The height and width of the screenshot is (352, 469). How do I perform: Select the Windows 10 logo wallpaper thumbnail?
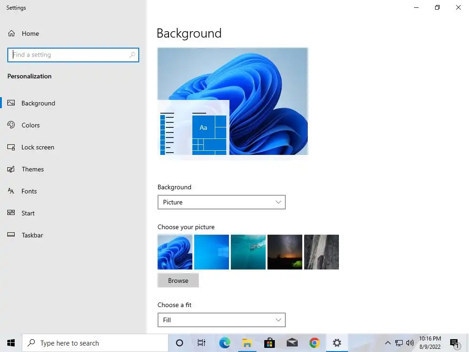pyautogui.click(x=212, y=252)
